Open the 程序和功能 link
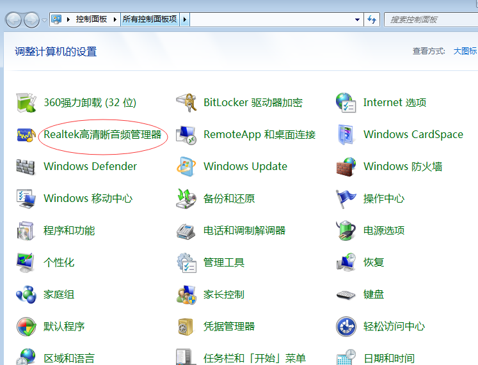 pos(69,231)
